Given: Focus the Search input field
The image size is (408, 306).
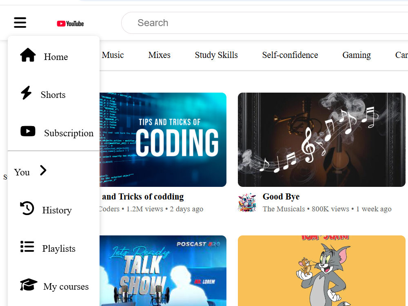Looking at the screenshot, I should tap(265, 23).
